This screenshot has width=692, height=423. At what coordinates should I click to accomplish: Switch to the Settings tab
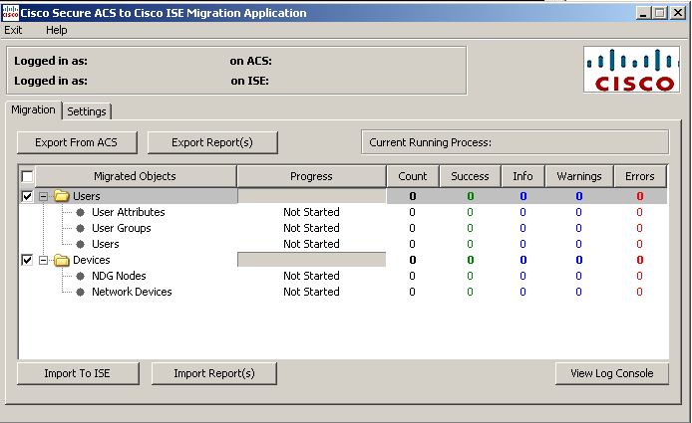pyautogui.click(x=87, y=111)
